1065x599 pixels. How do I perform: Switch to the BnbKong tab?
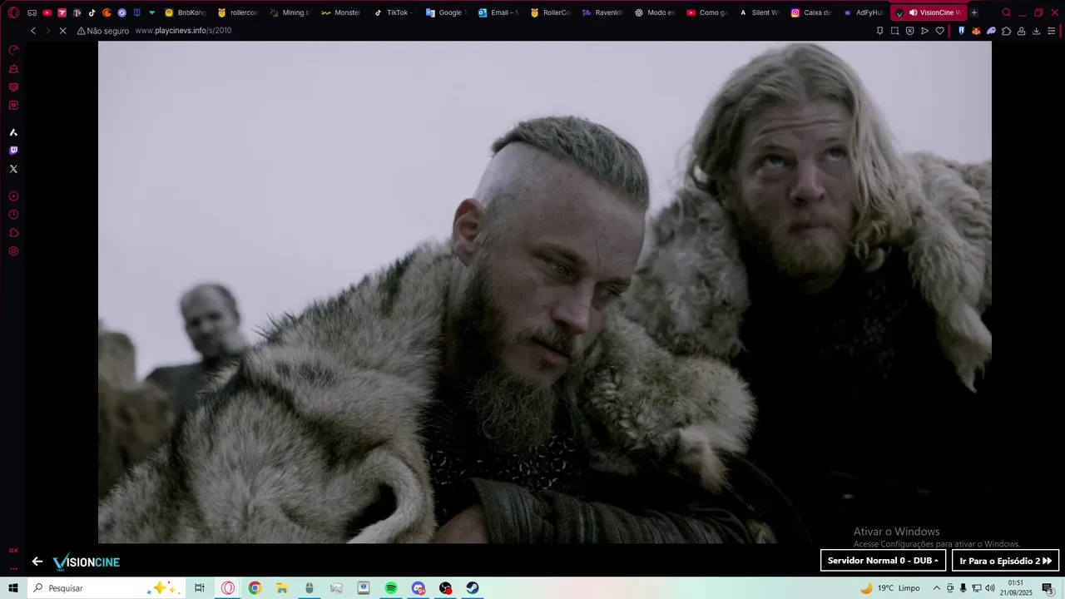coord(186,12)
